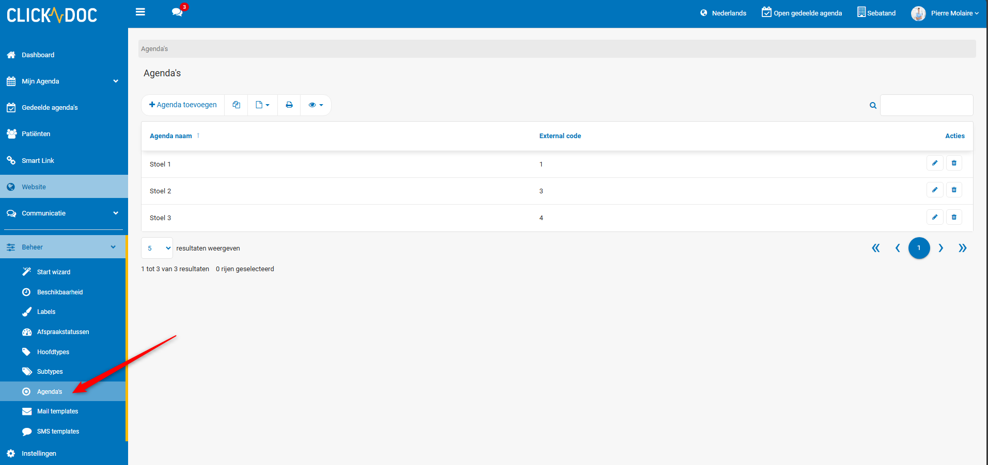Collapse the Beheer menu section
The image size is (988, 465).
click(x=113, y=247)
